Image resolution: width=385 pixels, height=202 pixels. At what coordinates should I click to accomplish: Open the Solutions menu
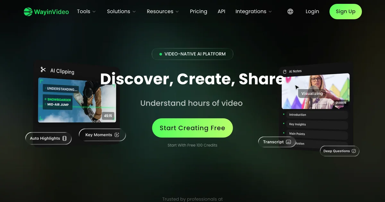point(121,12)
